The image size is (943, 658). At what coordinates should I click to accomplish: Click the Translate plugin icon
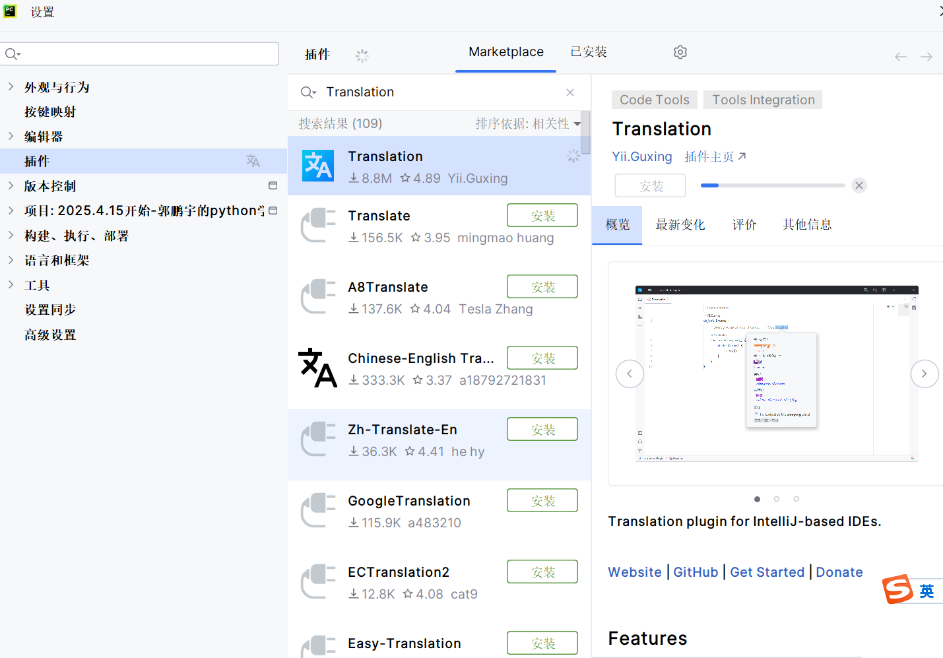tap(318, 225)
